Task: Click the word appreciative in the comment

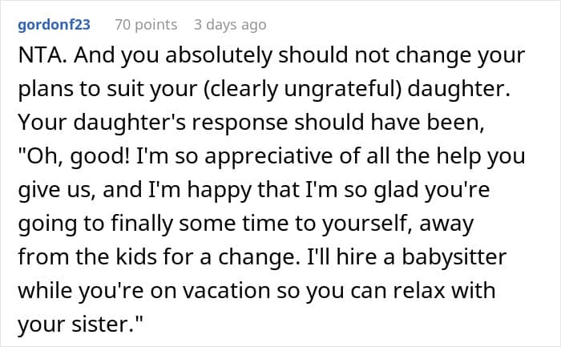Action: [268, 156]
